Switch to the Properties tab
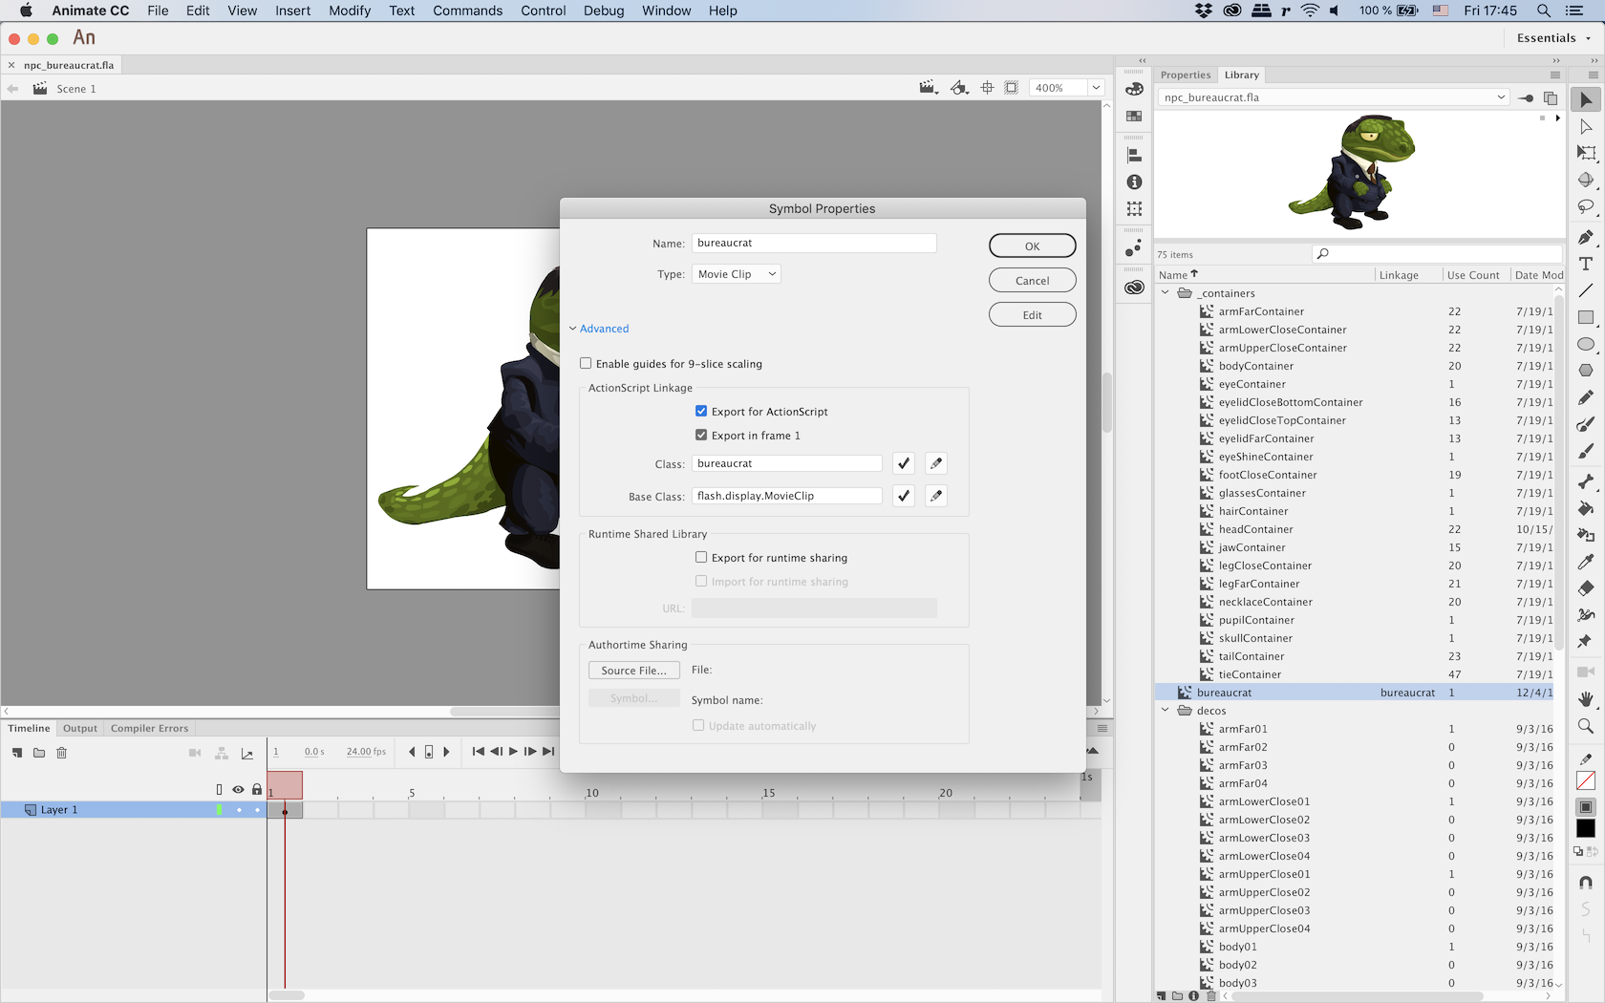 tap(1185, 75)
